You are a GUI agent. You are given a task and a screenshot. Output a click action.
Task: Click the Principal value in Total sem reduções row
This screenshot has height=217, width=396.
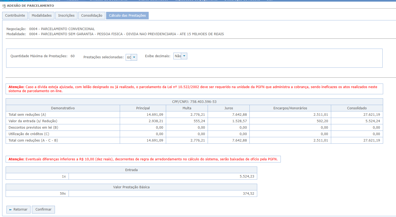pos(155,115)
